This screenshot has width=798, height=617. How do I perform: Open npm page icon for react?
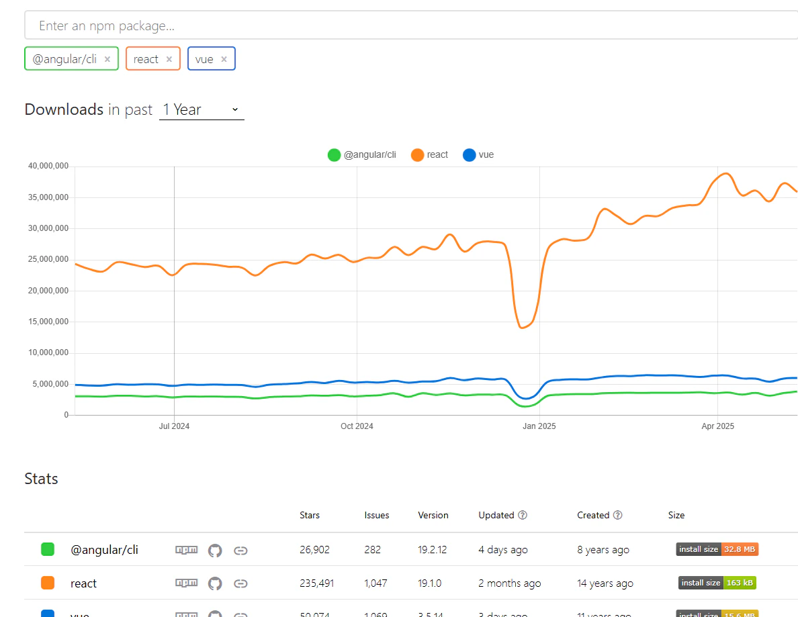[186, 583]
